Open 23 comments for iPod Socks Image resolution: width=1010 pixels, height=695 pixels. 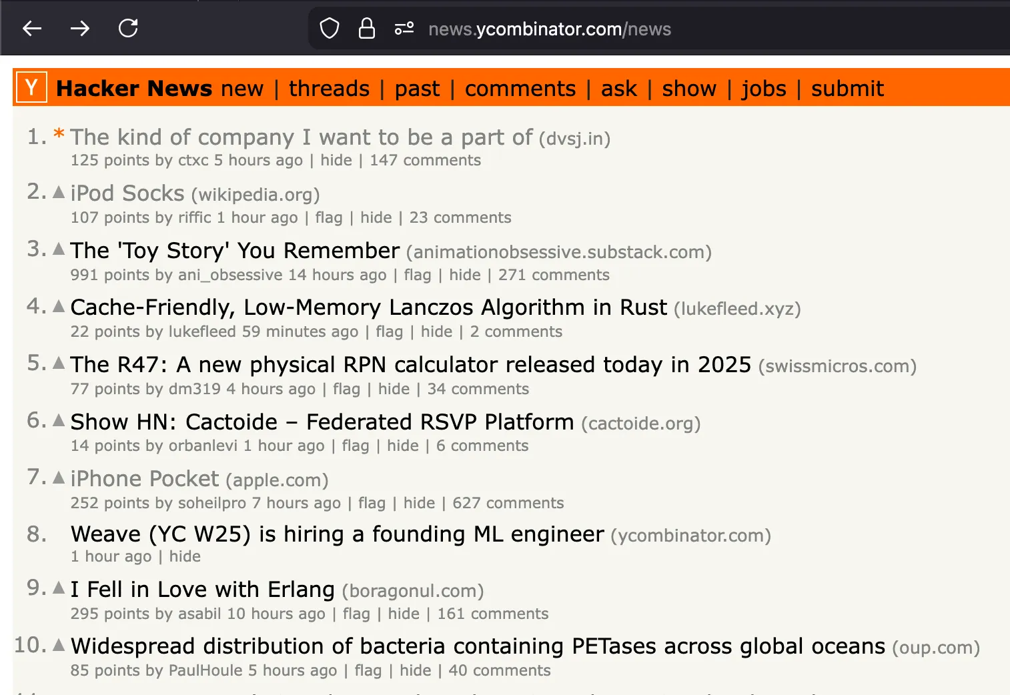coord(460,217)
